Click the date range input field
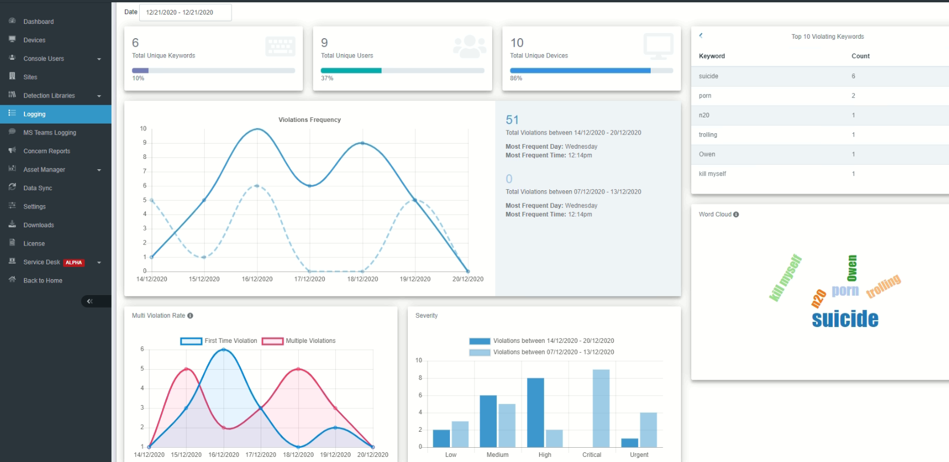The height and width of the screenshot is (462, 949). pos(185,12)
